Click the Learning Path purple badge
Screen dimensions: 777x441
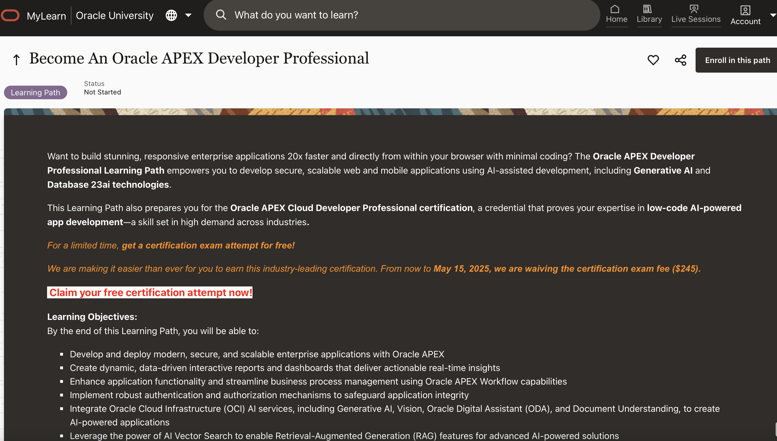click(35, 92)
